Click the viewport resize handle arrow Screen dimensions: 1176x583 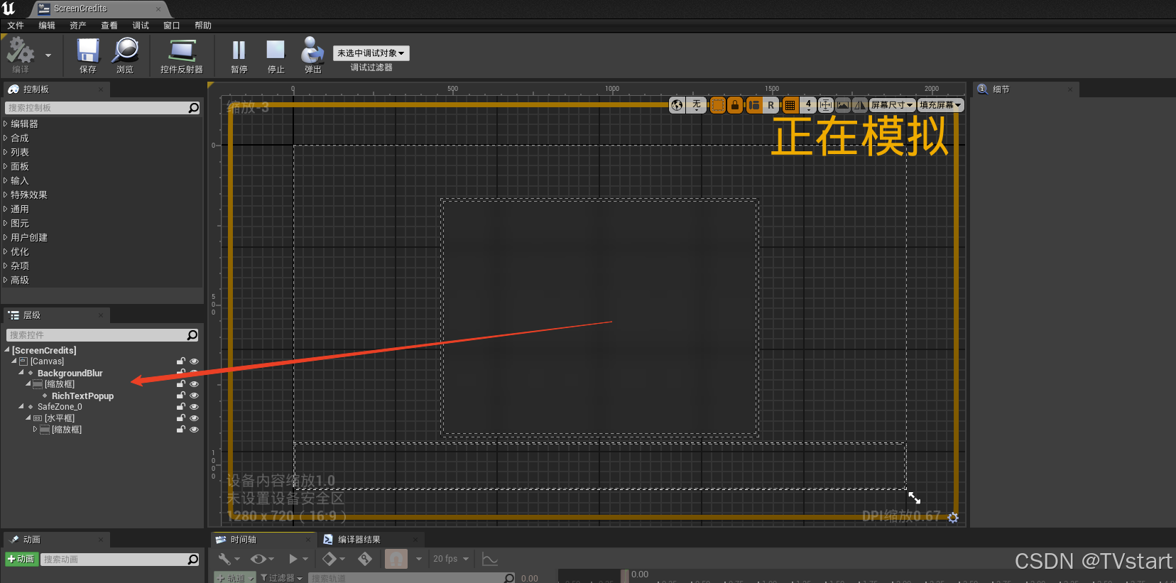[x=915, y=498]
